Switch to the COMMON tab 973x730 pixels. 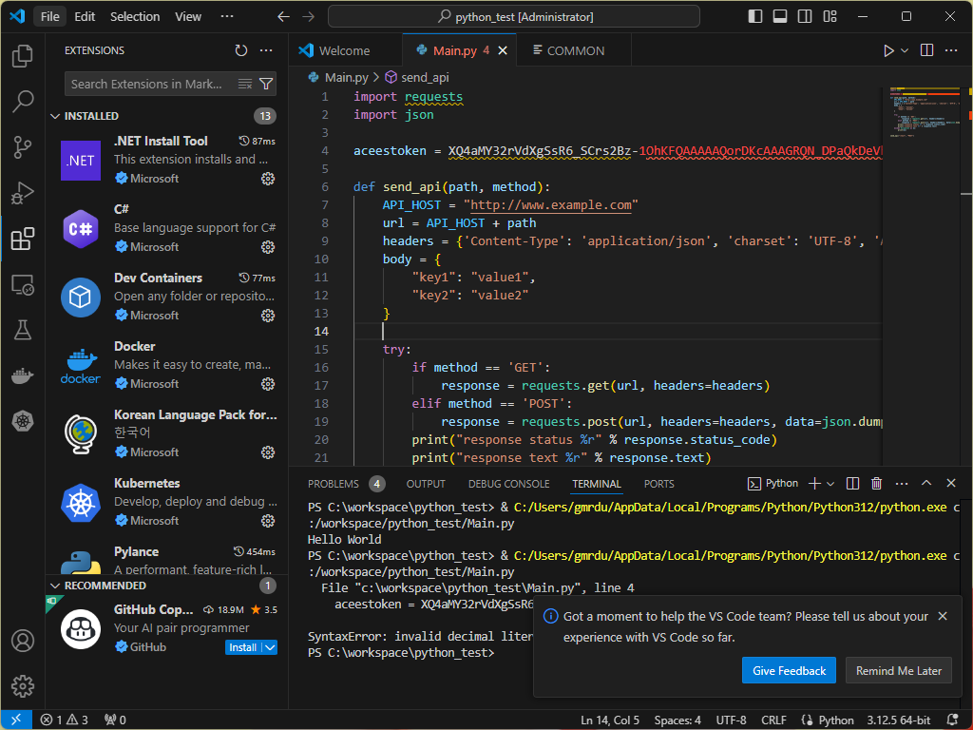(x=575, y=51)
